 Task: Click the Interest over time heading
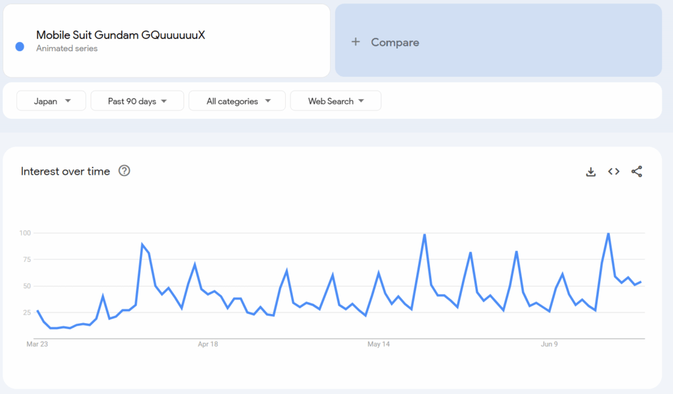coord(65,171)
